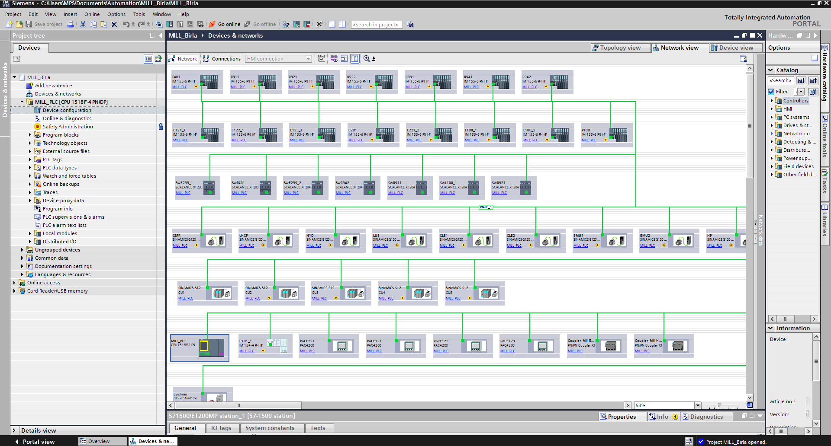
Task: Click Portal view button
Action: [x=35, y=442]
